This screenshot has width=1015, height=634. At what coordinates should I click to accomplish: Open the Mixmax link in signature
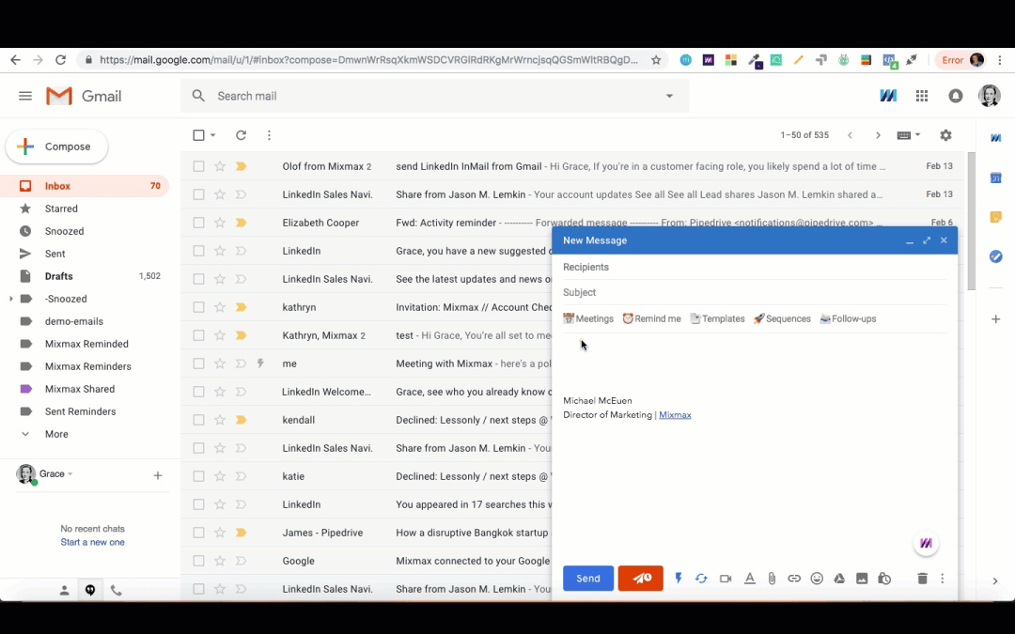(675, 415)
